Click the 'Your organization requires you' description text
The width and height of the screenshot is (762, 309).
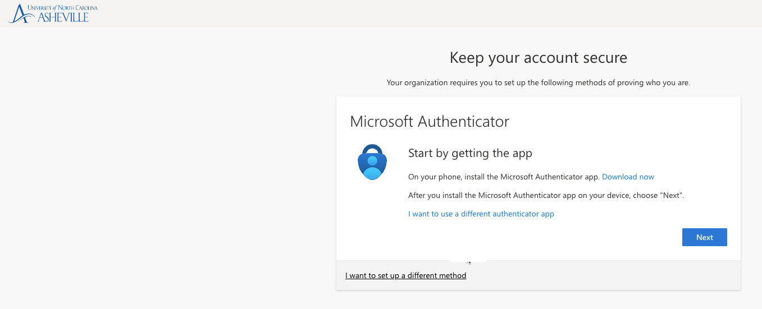point(538,82)
